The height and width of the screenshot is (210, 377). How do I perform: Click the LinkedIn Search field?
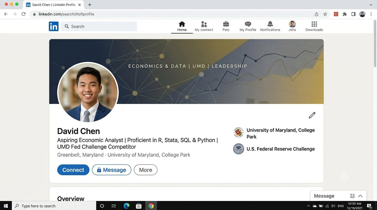99,27
